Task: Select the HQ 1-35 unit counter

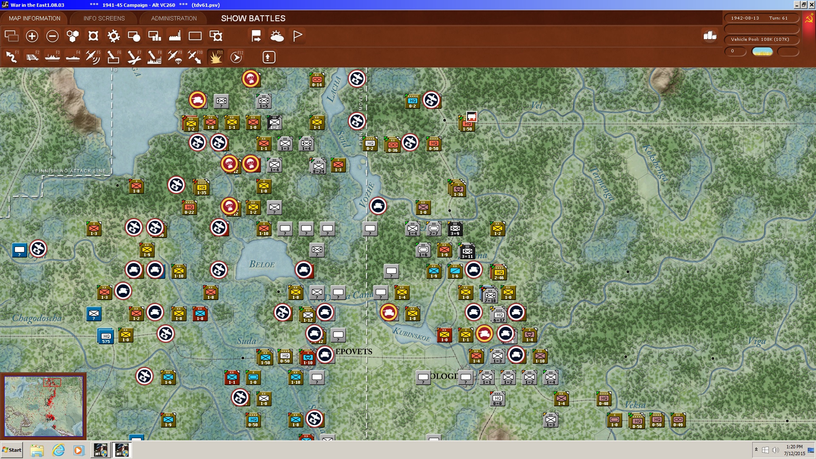Action: [x=201, y=188]
